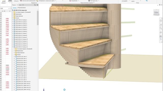Switch to Моделирование view in browser
163x91 pixels.
tap(22, 8)
